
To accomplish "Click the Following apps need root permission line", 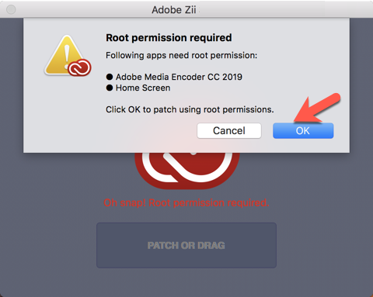I will (x=182, y=55).
